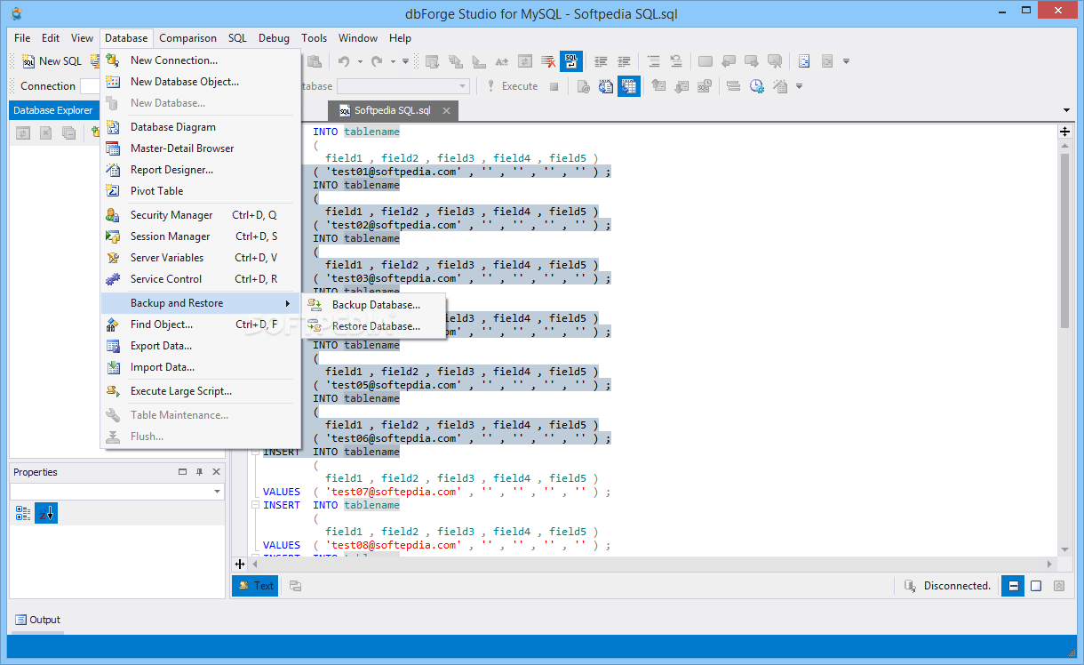1084x665 pixels.
Task: Select Pivot Table menu entry
Action: 201,191
